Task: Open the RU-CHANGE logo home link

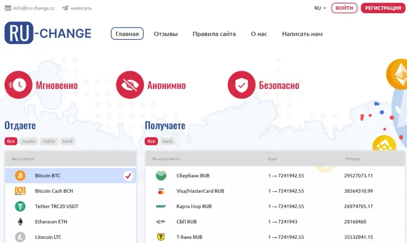Action: [48, 33]
